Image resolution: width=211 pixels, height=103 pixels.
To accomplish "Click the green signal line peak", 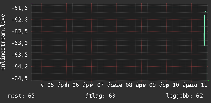I will click(205, 11).
